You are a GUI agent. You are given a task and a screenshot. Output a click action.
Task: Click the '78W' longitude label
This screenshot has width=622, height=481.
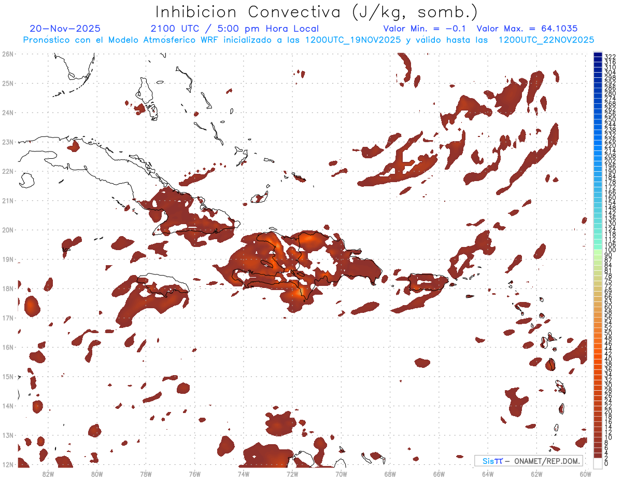[146, 473]
